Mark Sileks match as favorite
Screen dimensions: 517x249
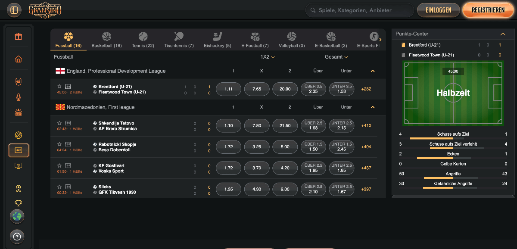click(59, 187)
